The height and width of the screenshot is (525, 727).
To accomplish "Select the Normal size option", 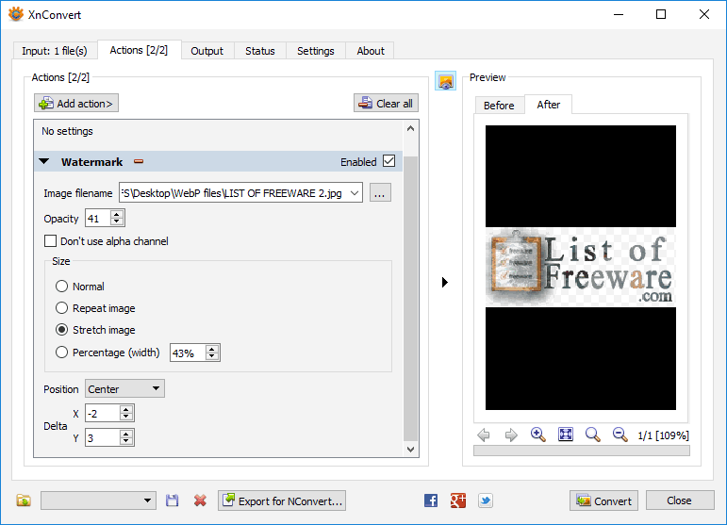I will pos(61,286).
